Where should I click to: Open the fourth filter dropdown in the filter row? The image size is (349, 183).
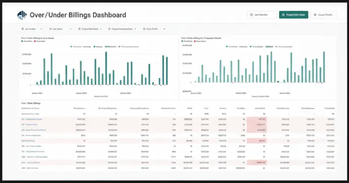tap(122, 29)
